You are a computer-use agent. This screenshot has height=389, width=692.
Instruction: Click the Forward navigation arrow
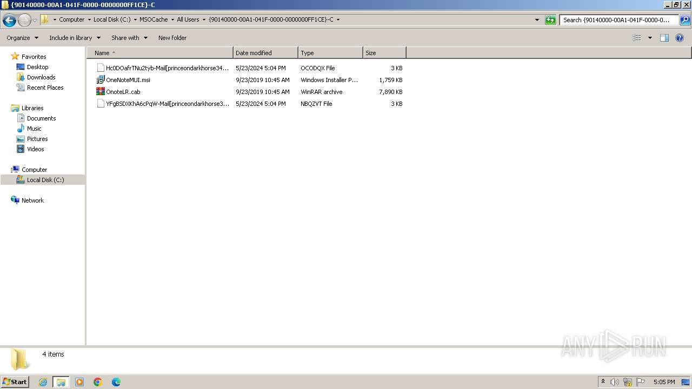click(x=24, y=20)
